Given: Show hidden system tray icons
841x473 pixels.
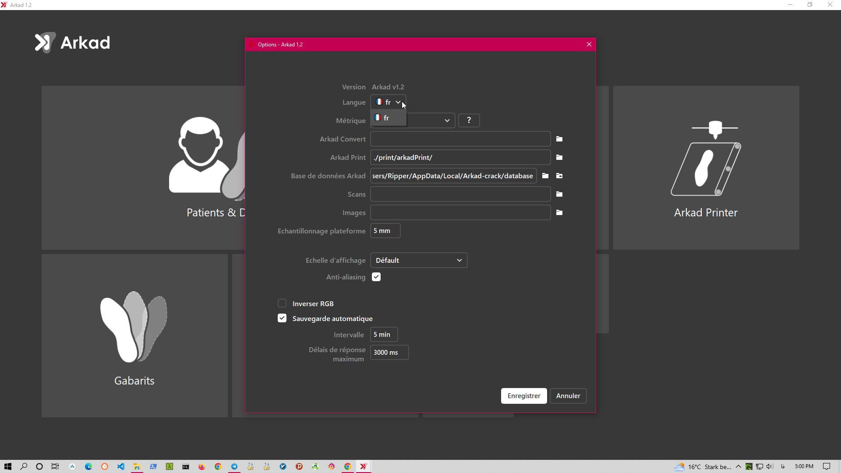Looking at the screenshot, I should tap(739, 466).
